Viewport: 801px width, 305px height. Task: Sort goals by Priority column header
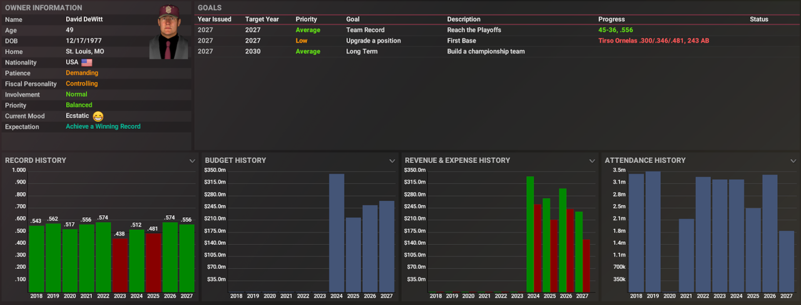pyautogui.click(x=306, y=19)
